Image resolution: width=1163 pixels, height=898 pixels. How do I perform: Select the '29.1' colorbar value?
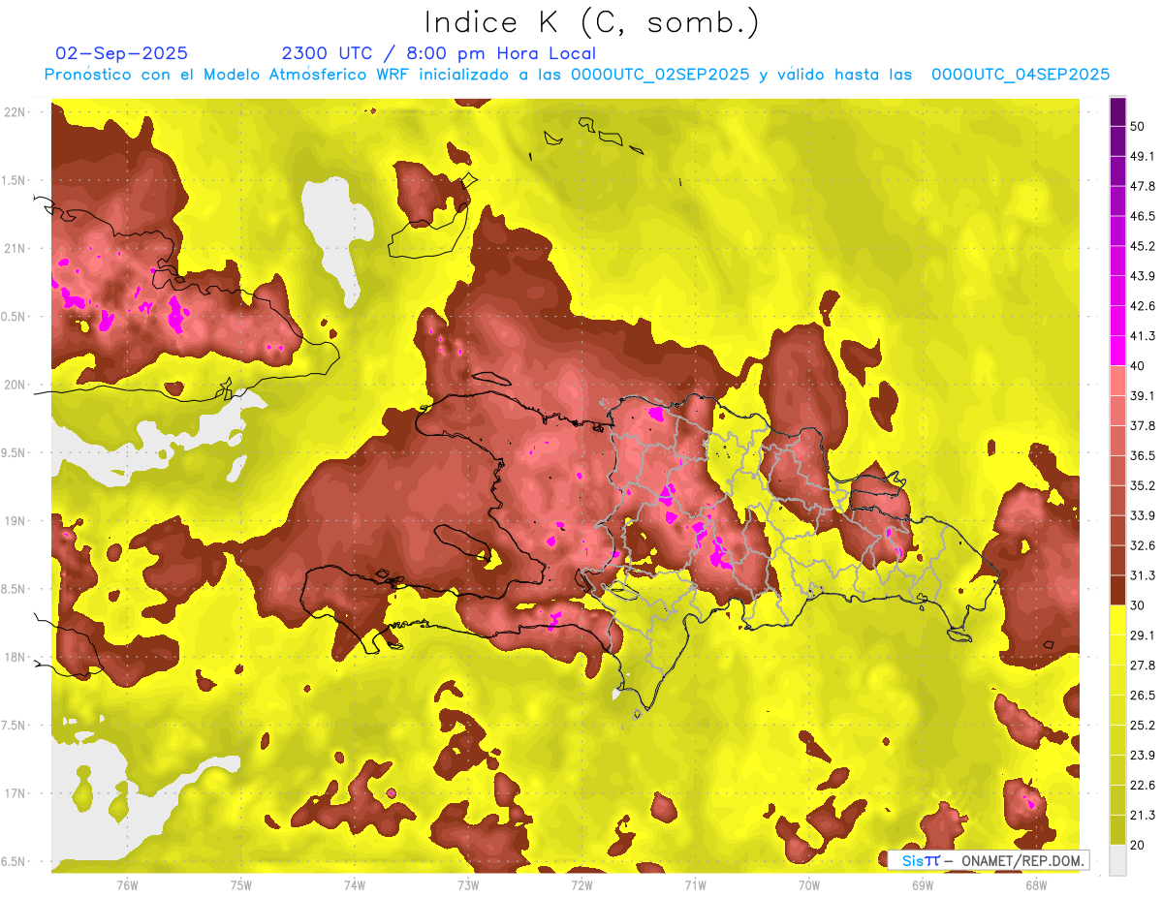point(1142,635)
